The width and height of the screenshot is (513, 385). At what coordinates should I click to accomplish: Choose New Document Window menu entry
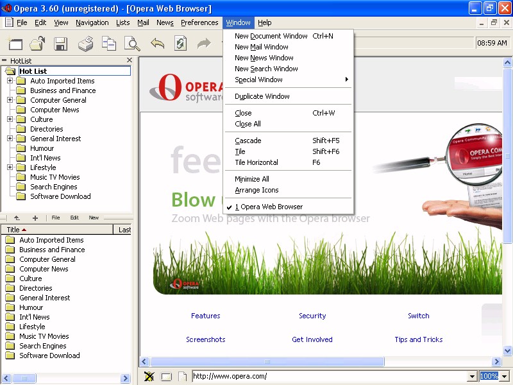click(288, 36)
